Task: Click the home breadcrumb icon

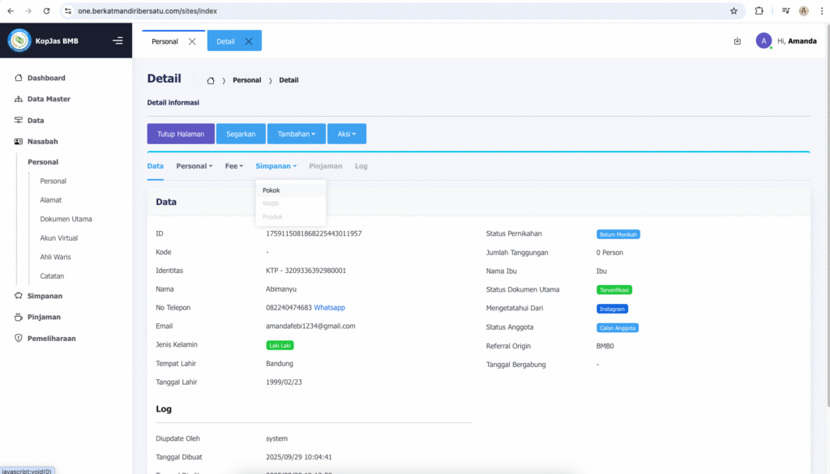Action: tap(211, 80)
